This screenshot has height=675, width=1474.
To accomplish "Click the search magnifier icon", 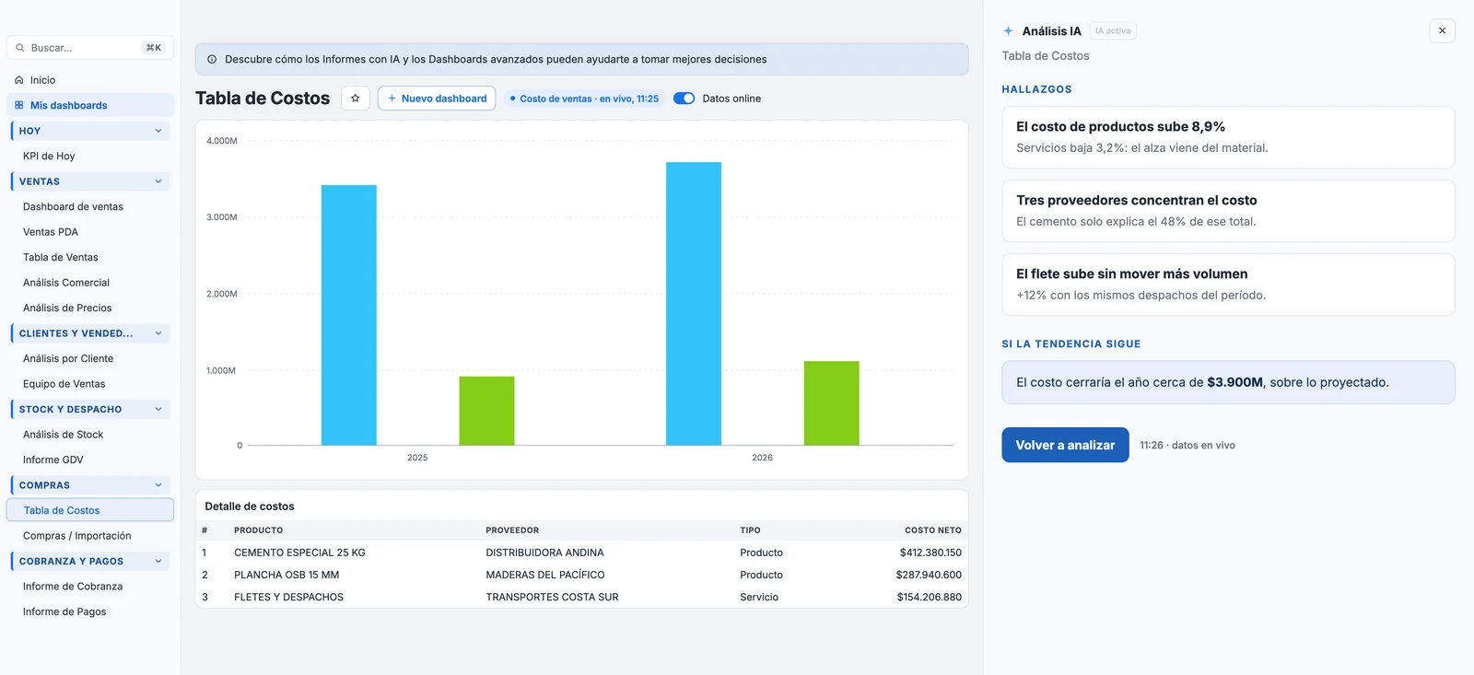I will click(20, 48).
